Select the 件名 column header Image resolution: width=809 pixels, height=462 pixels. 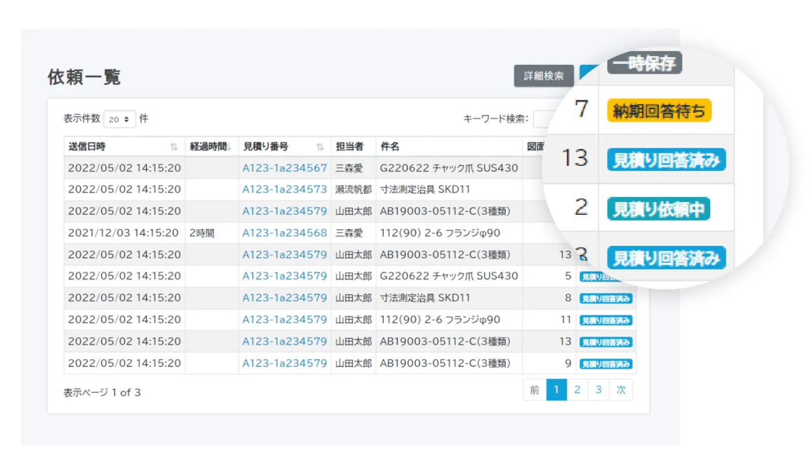[449, 147]
